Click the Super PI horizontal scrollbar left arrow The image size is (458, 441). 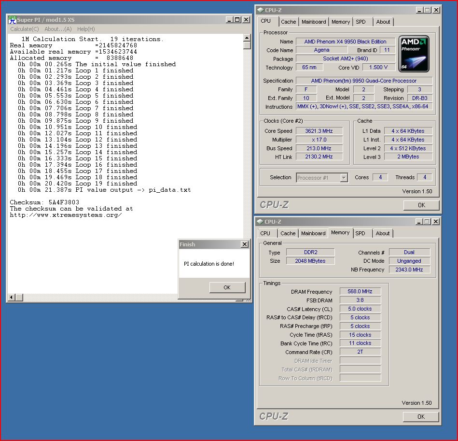click(12, 297)
